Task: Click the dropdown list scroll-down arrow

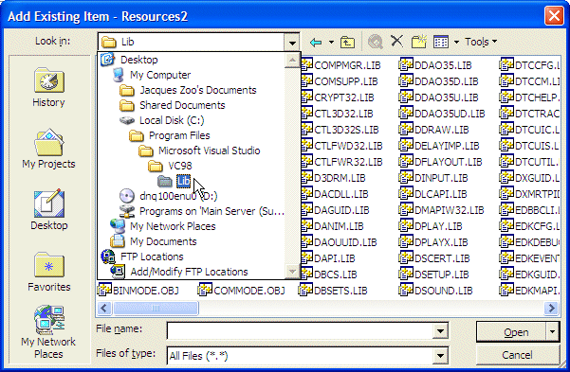Action: [x=292, y=271]
